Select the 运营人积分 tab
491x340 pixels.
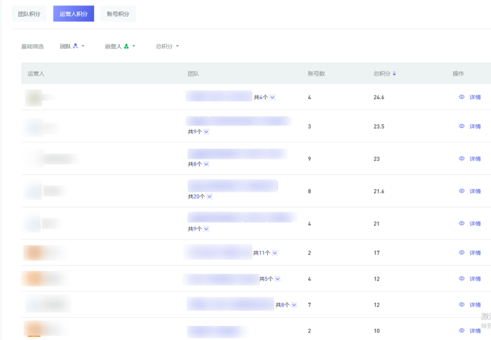[73, 14]
